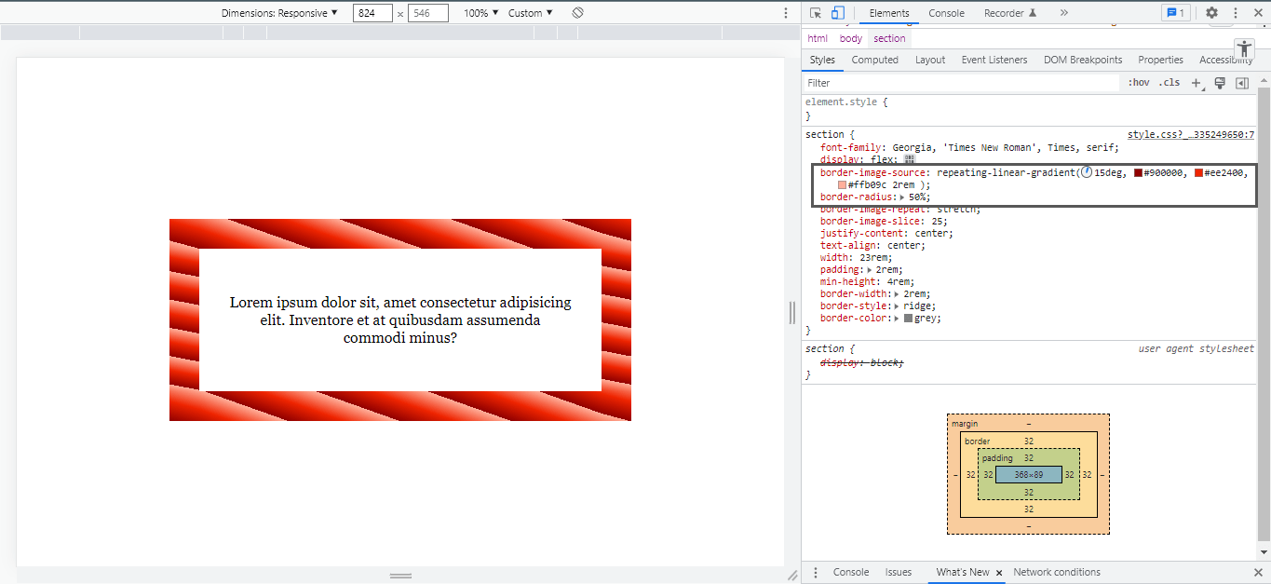Select the What's New drawer tab
This screenshot has height=584, width=1271.
[x=963, y=573]
